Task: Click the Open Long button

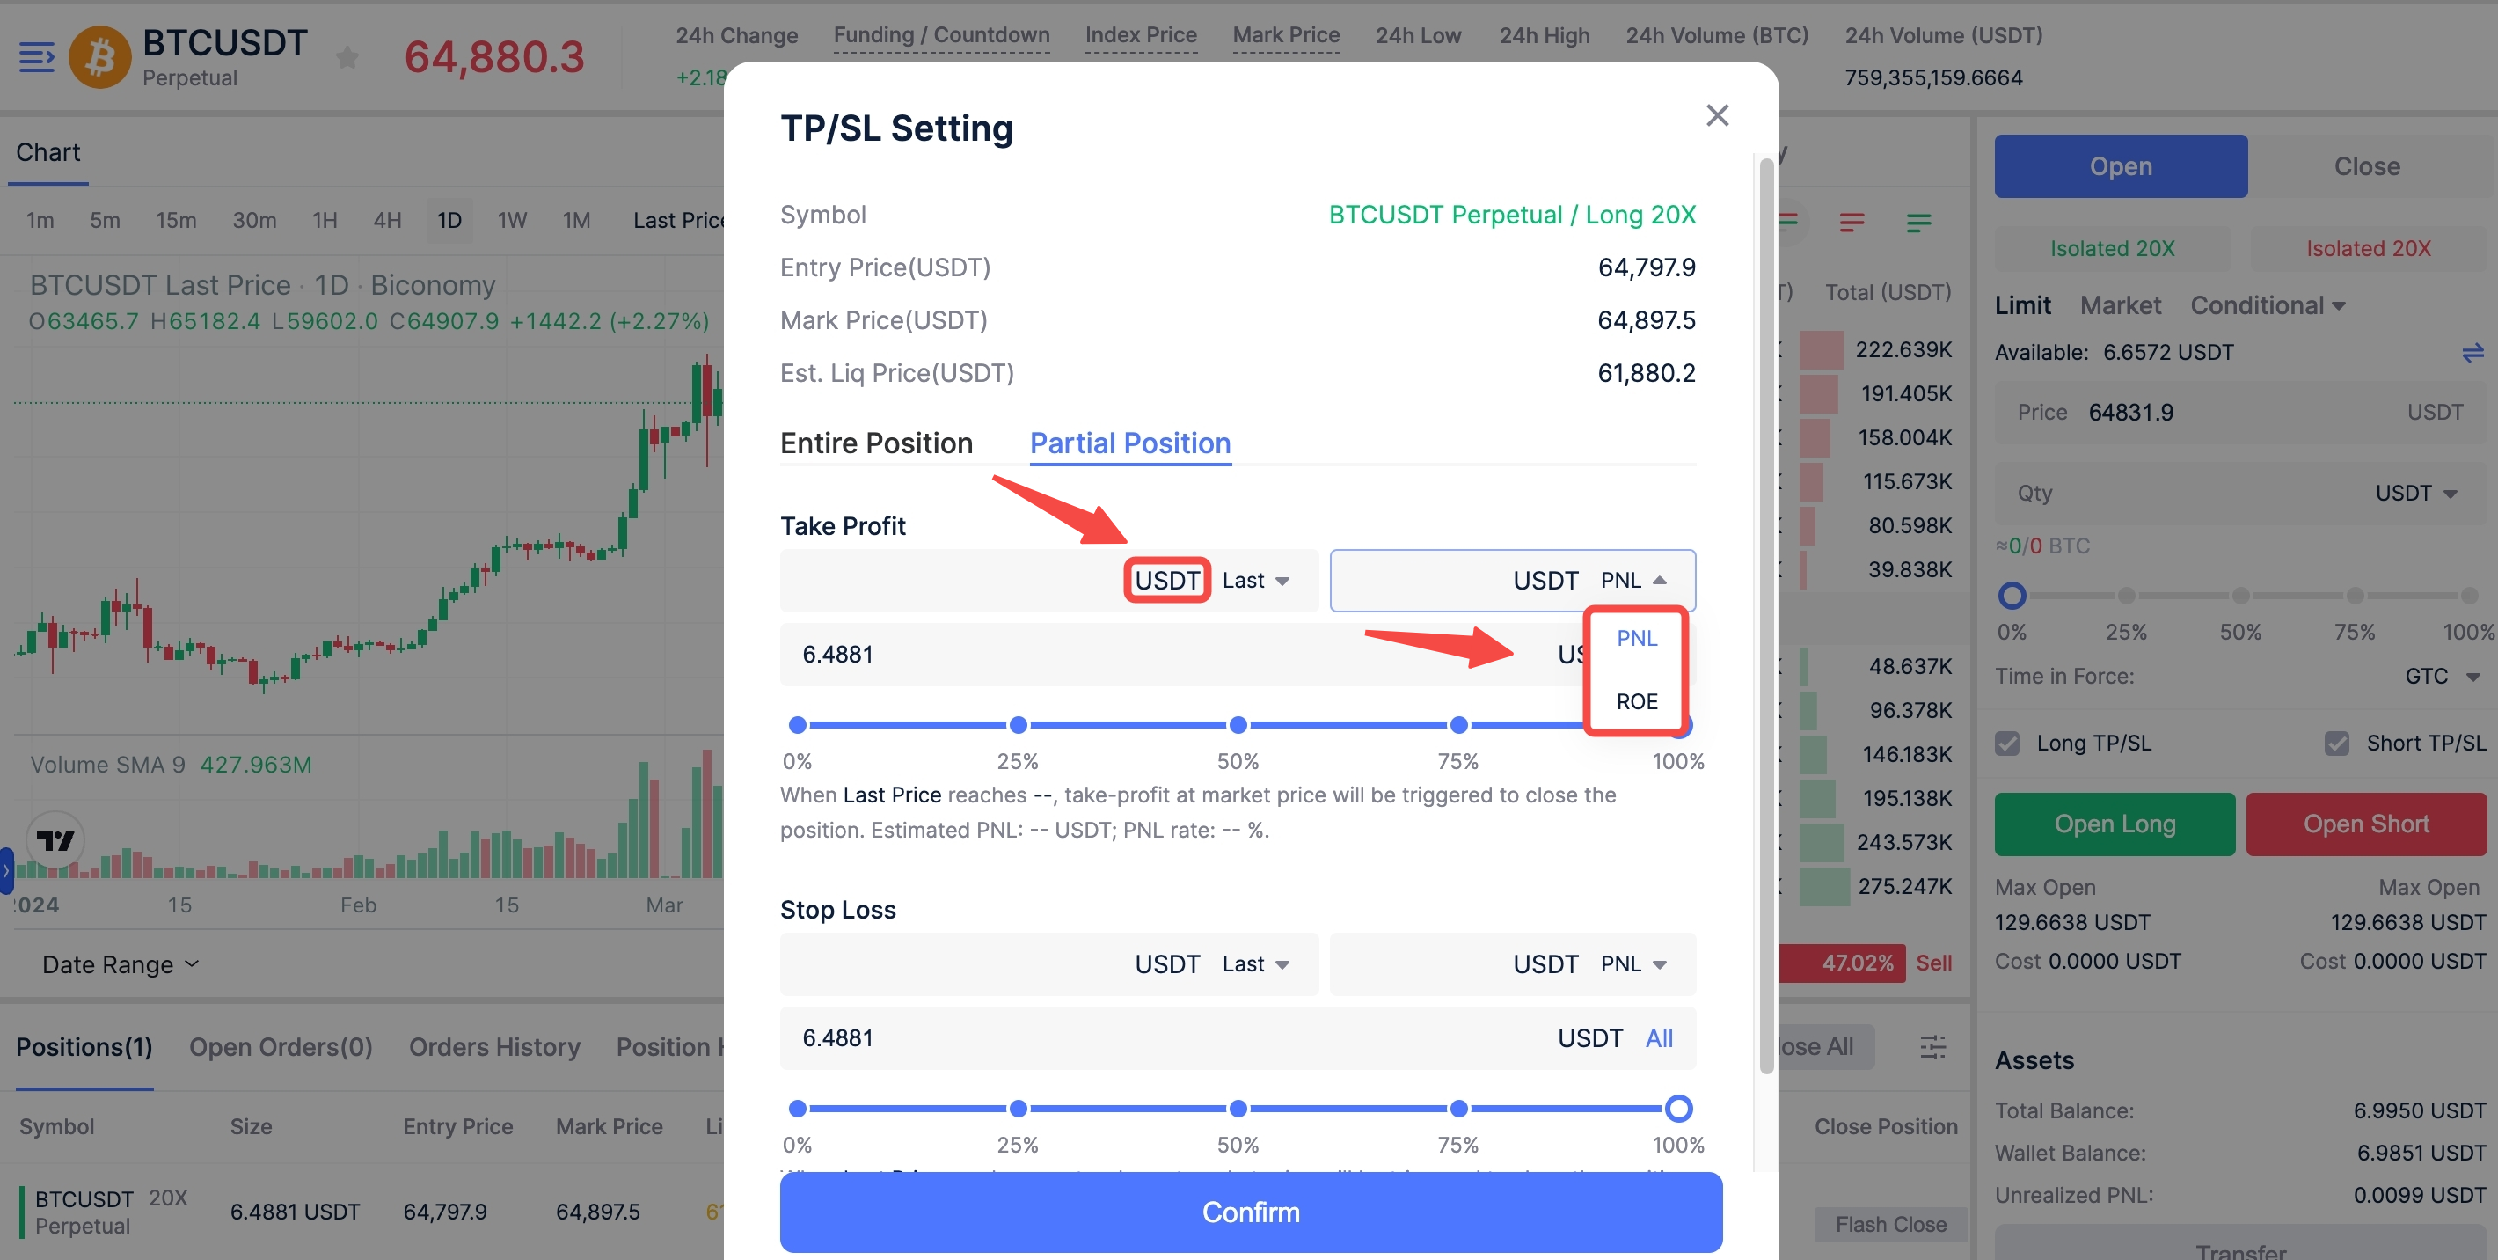Action: click(2114, 824)
